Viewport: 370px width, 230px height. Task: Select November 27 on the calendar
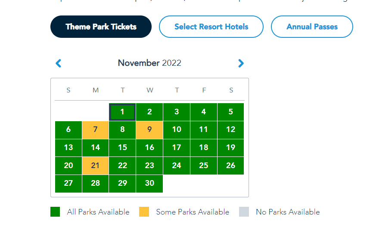pos(68,184)
